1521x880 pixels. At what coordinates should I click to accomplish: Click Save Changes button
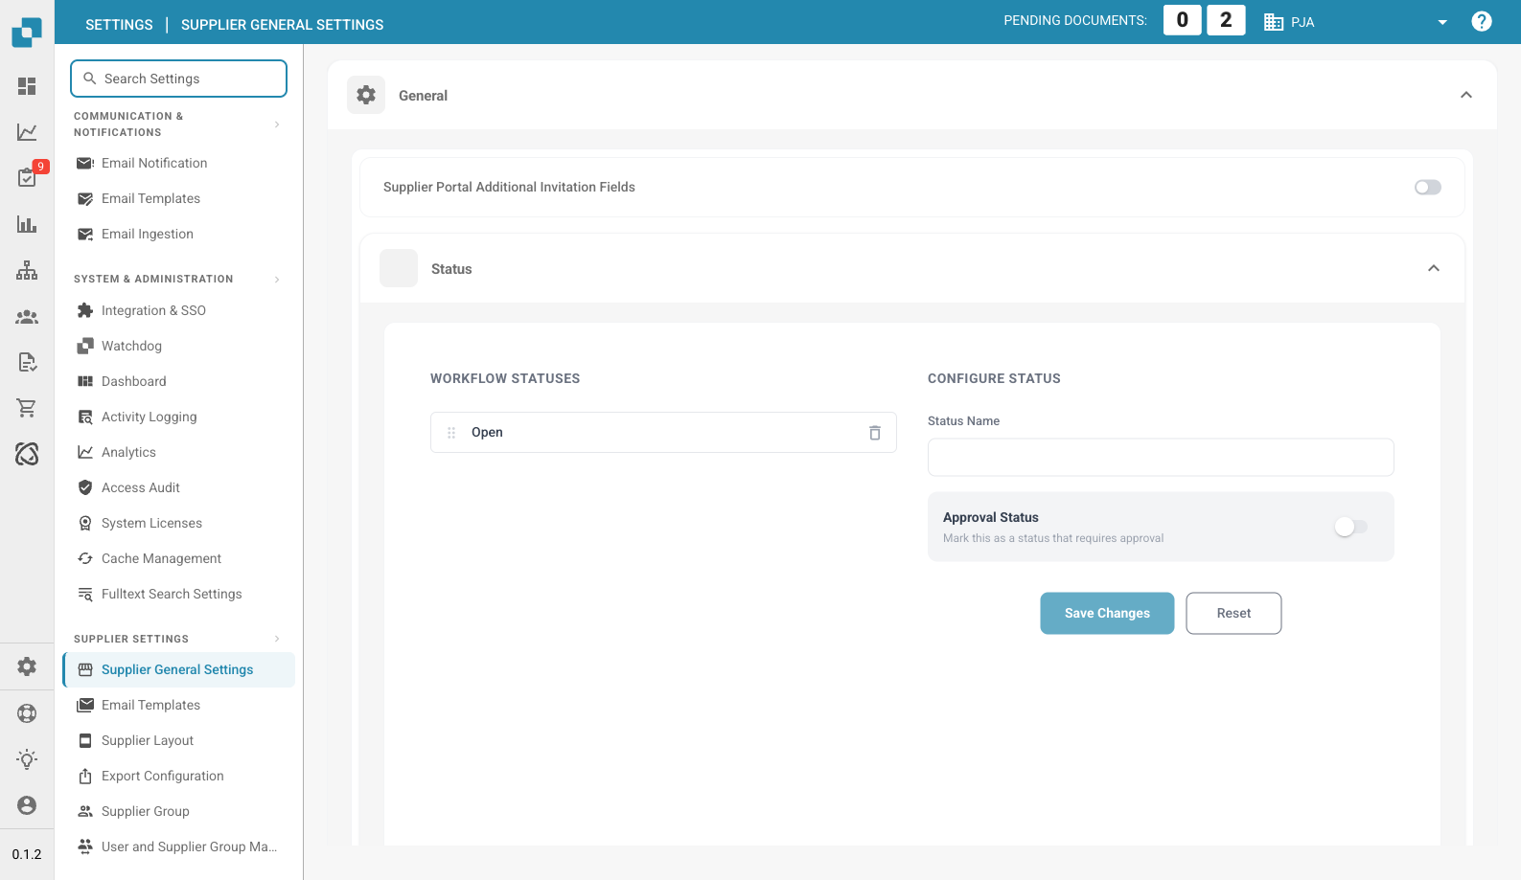coord(1107,613)
